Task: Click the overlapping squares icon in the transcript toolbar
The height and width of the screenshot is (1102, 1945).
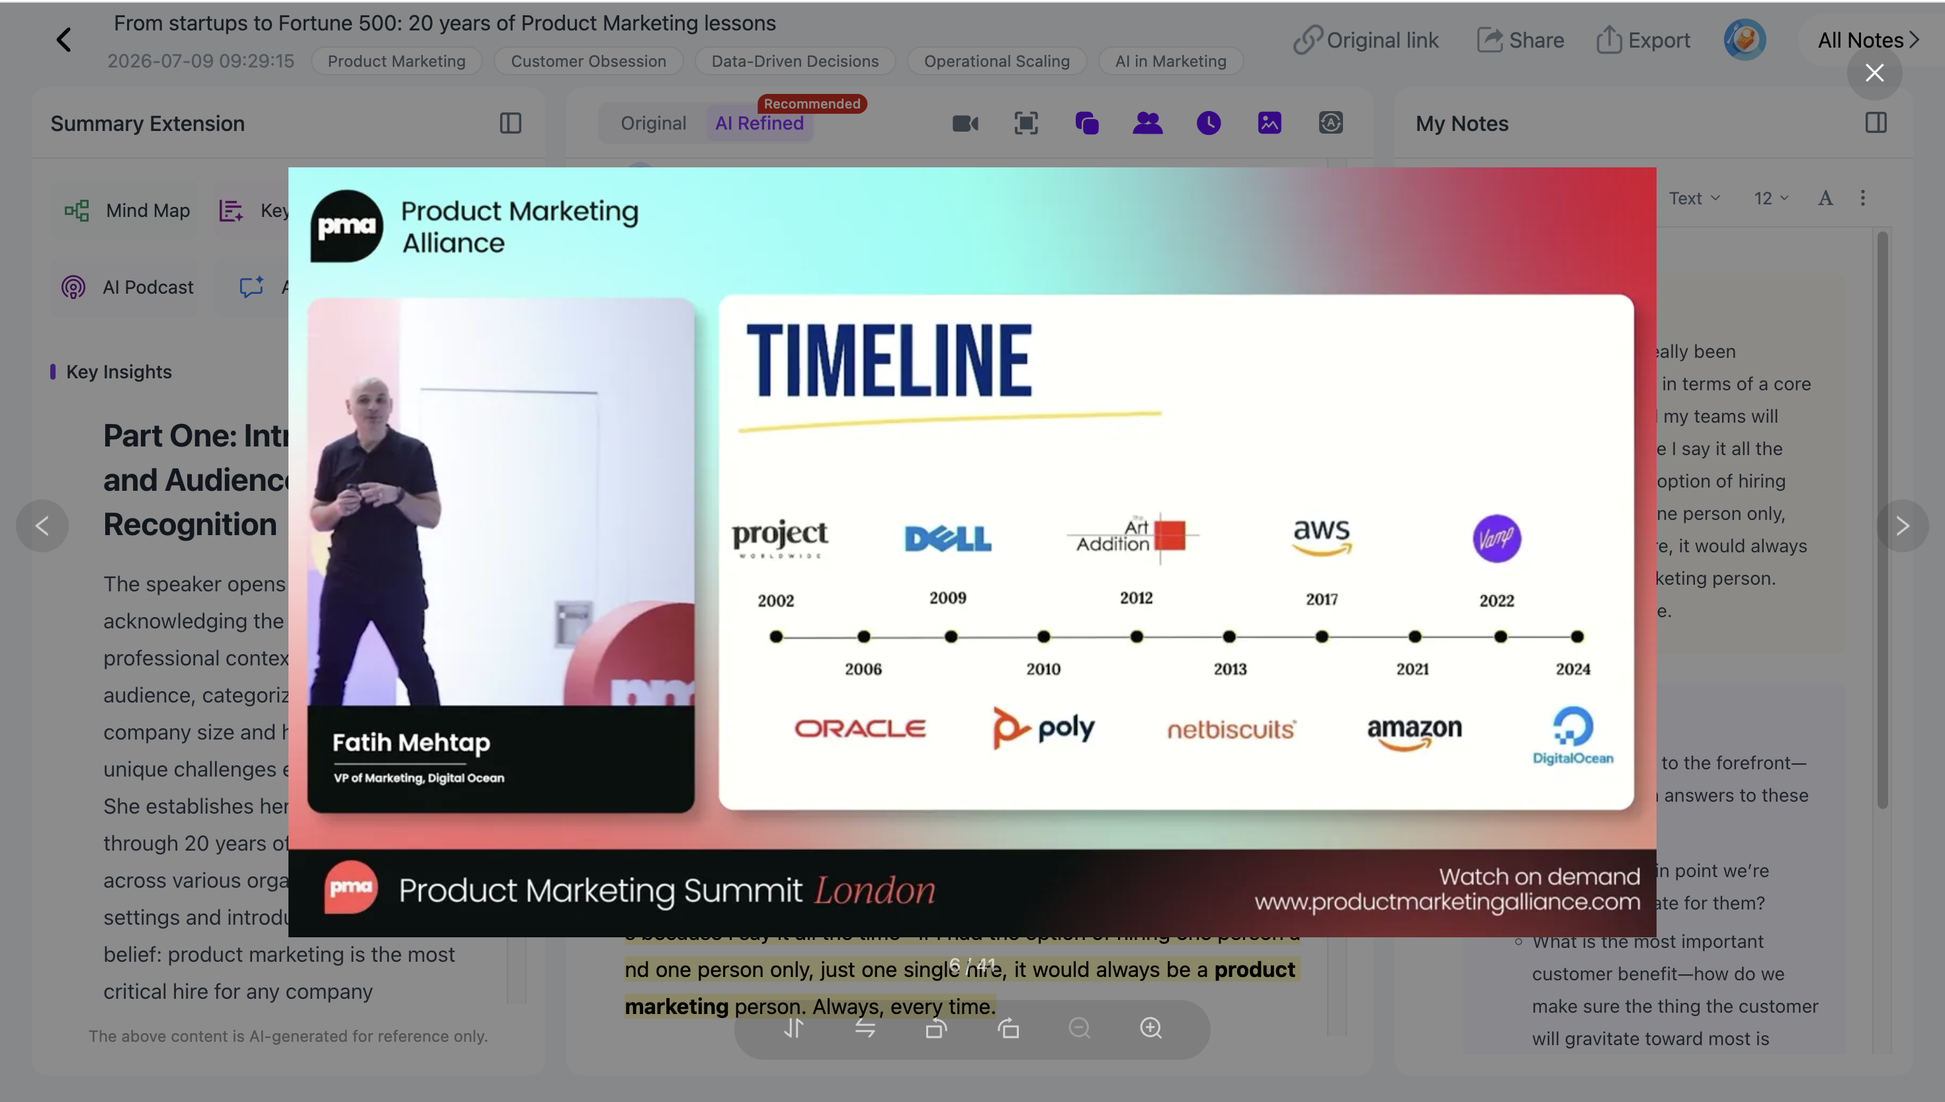Action: click(1087, 124)
